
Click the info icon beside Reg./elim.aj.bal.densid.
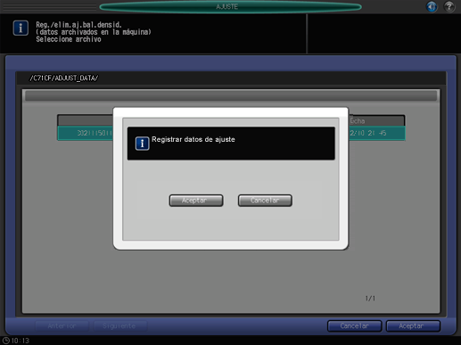21,28
